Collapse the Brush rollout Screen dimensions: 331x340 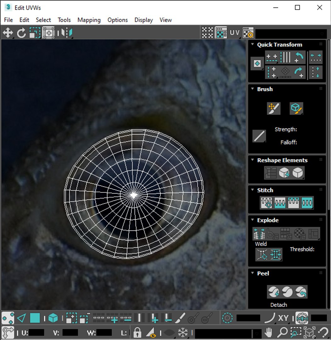coord(252,89)
